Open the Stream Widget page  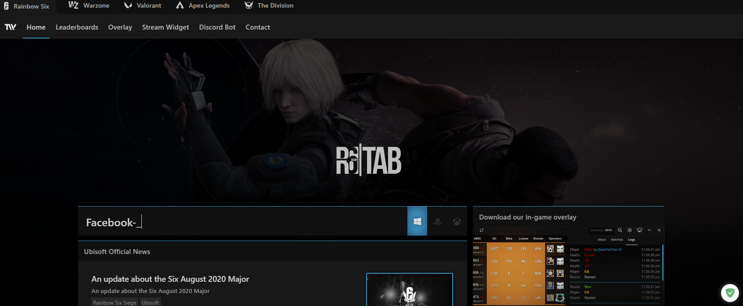pyautogui.click(x=166, y=27)
